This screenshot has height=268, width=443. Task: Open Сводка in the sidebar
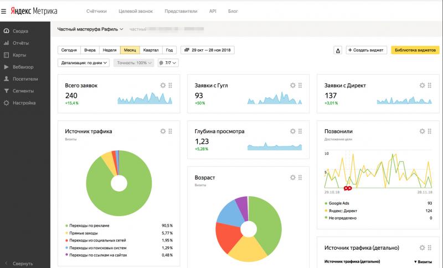pos(20,31)
